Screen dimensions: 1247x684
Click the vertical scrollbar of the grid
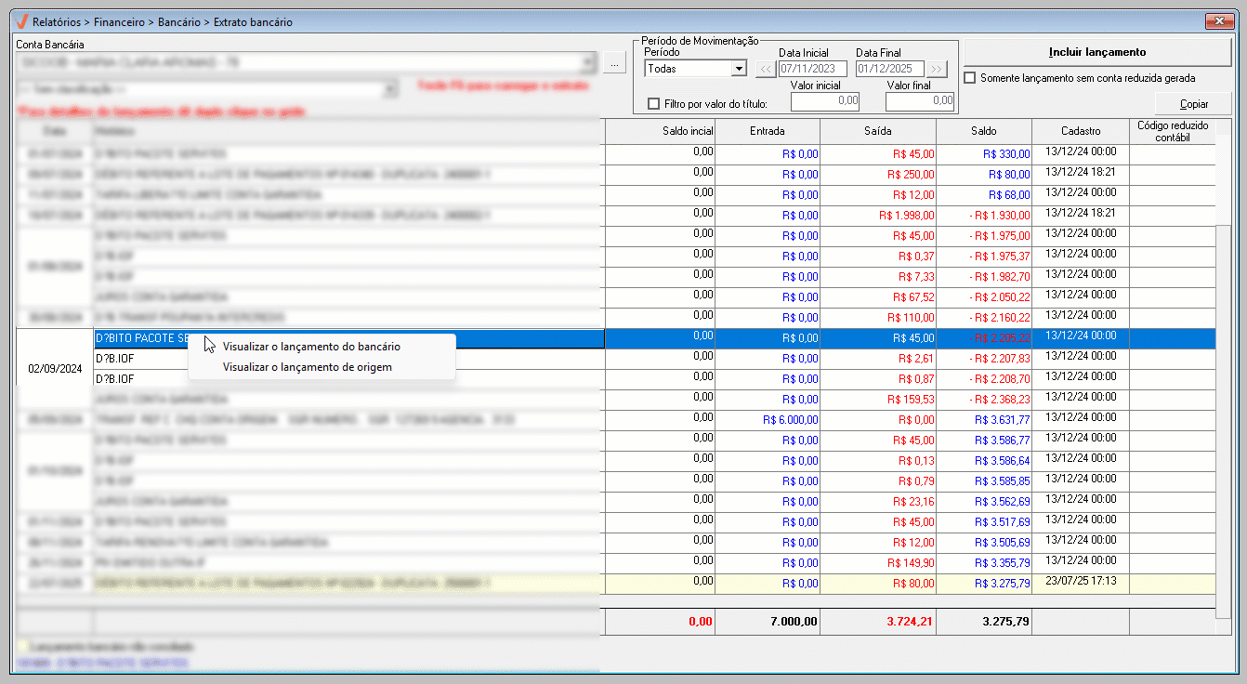[x=1223, y=372]
